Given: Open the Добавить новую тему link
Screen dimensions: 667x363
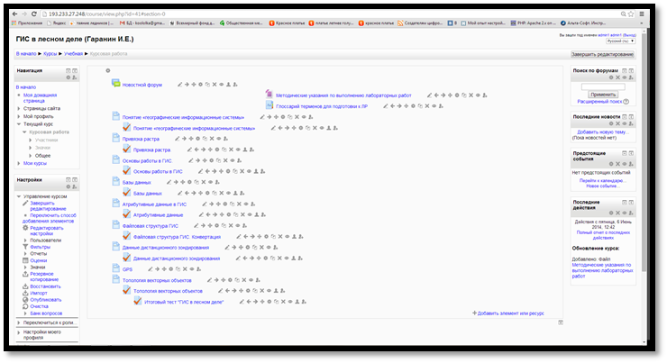Looking at the screenshot, I should pos(603,132).
